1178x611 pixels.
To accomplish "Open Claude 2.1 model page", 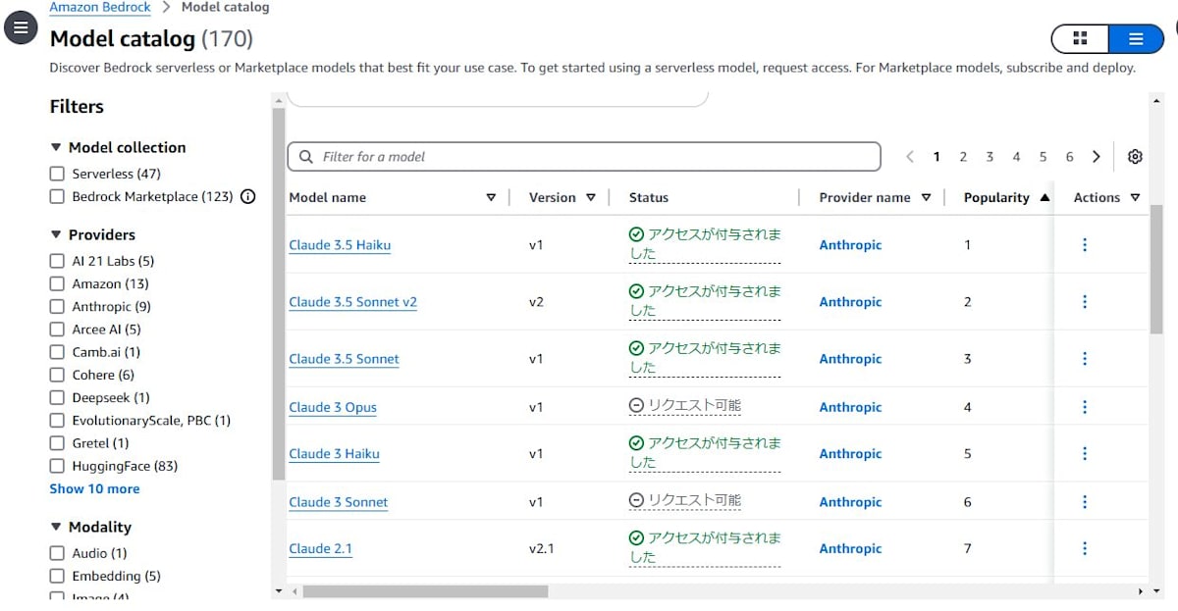I will coord(320,549).
